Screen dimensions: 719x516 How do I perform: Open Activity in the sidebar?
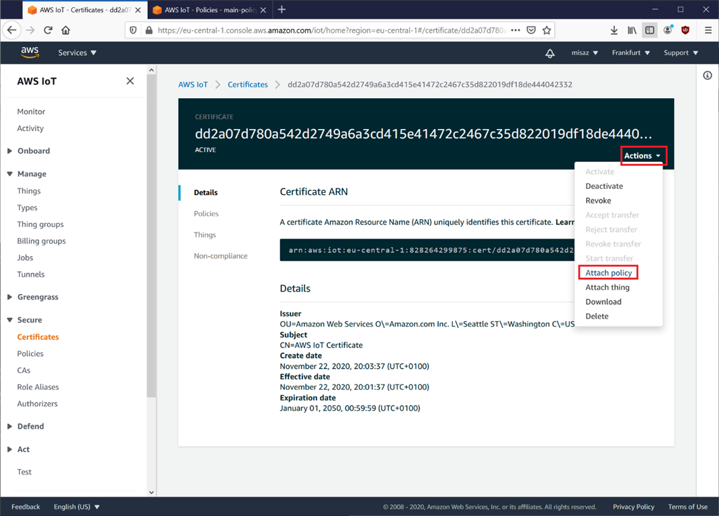coord(30,128)
